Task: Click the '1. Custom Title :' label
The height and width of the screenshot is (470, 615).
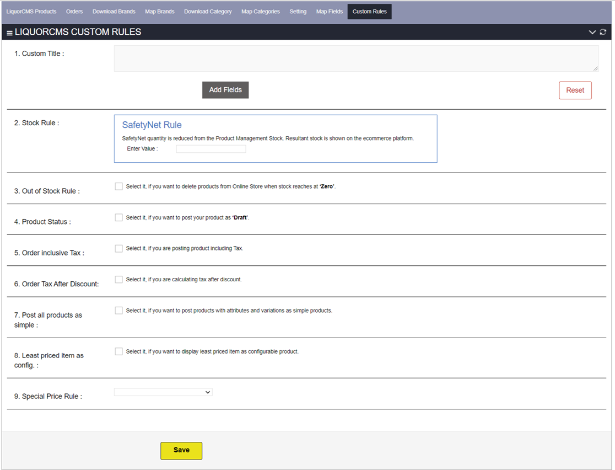Action: pos(39,54)
